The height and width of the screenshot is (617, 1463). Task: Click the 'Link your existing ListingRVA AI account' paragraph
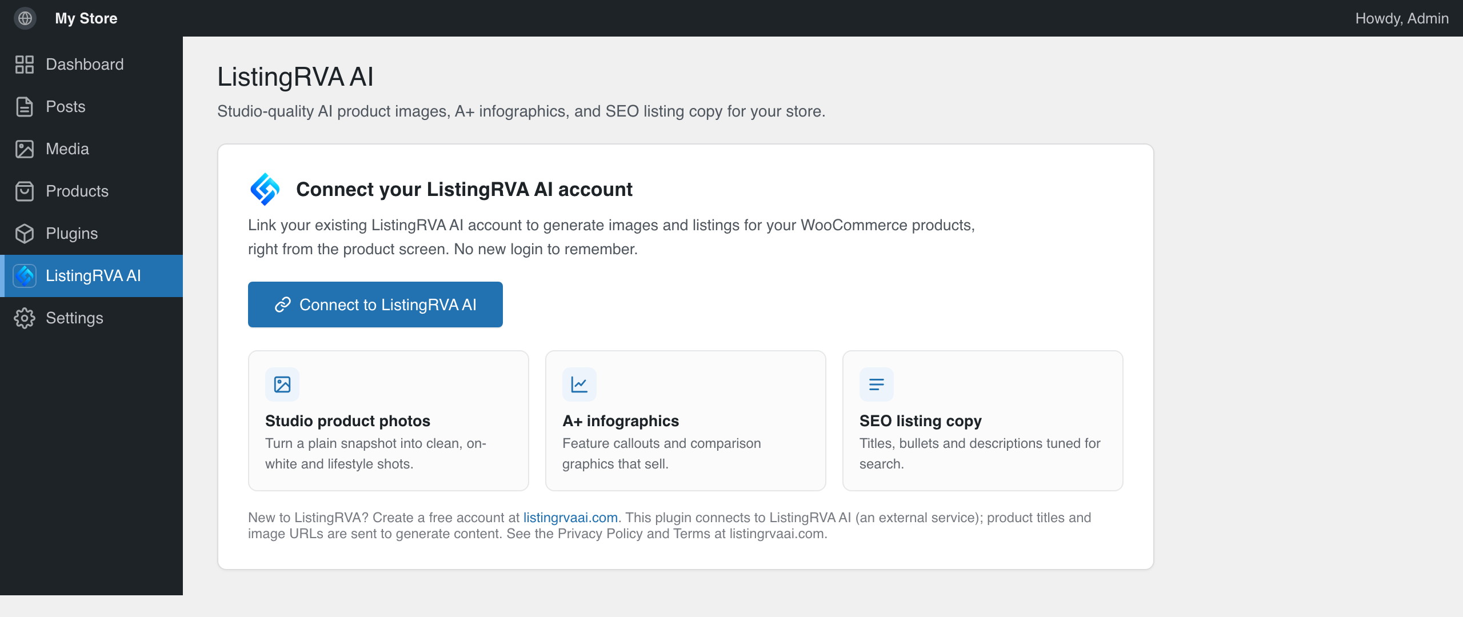point(611,237)
